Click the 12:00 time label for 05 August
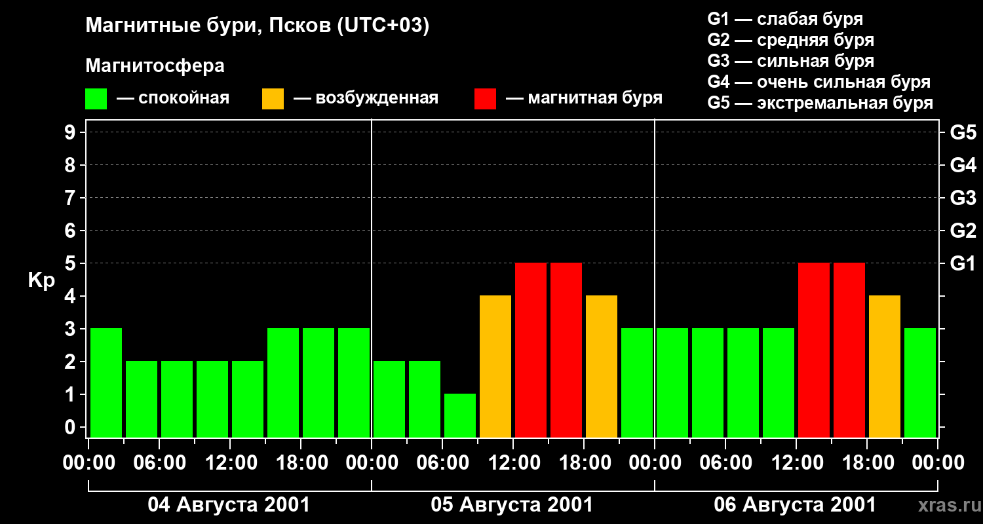The image size is (983, 524). point(513,463)
